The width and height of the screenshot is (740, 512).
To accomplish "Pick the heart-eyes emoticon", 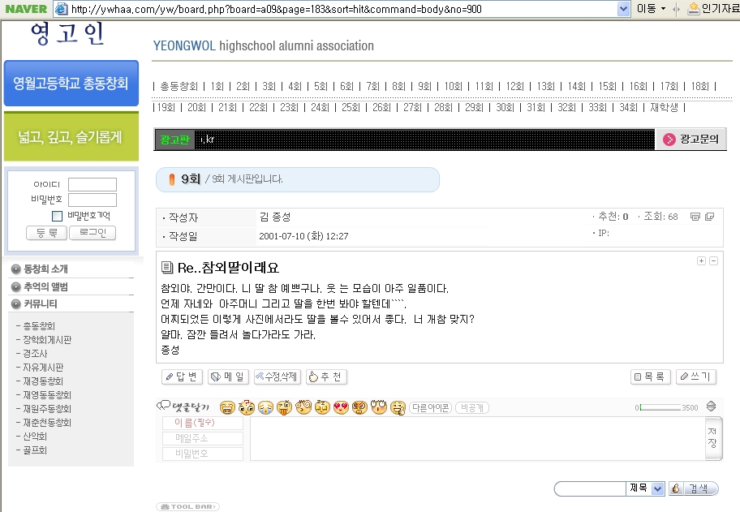I will tap(341, 407).
